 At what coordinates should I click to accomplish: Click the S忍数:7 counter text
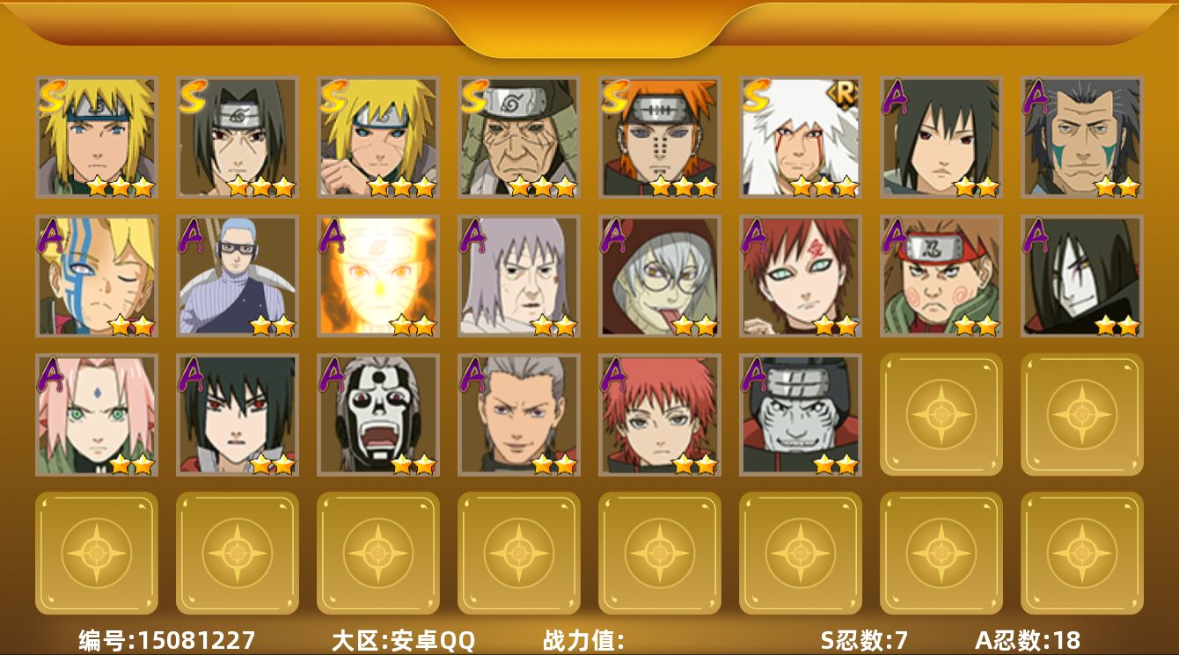(864, 640)
